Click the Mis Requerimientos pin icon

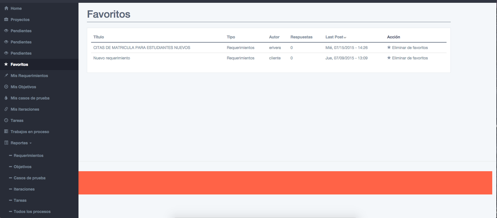click(x=6, y=76)
